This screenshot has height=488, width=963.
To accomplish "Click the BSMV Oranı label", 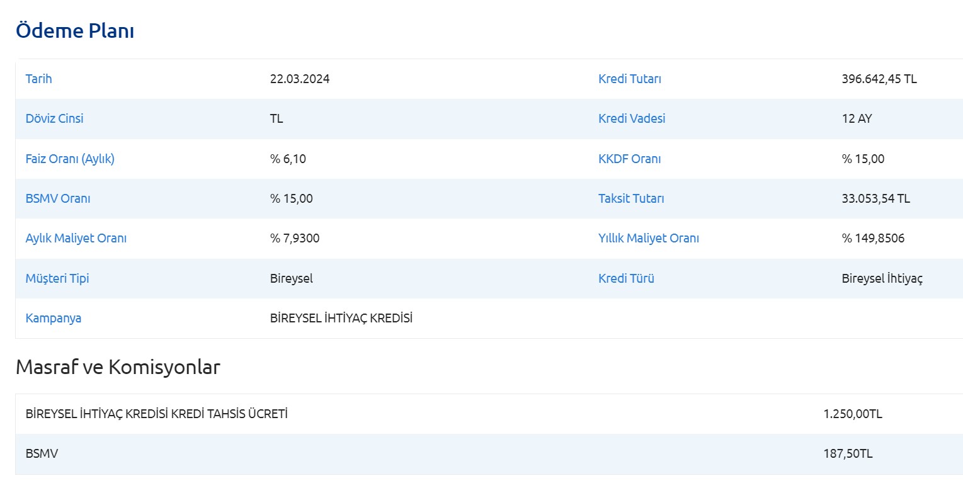I will point(58,198).
